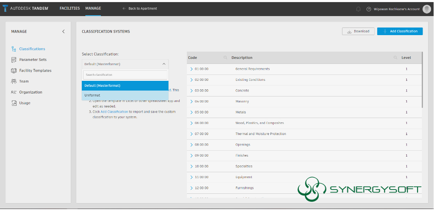The width and height of the screenshot is (434, 212).
Task: Collapse the Manage sidebar panel
Action: pyautogui.click(x=64, y=31)
